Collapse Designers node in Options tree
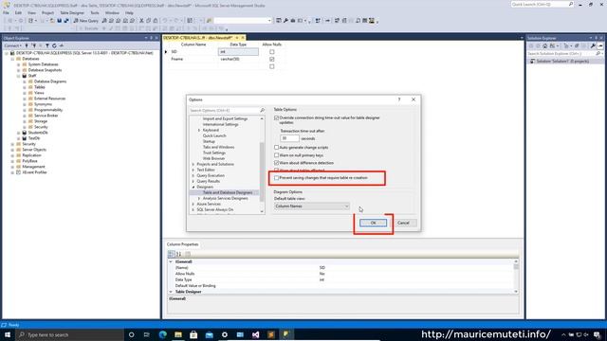The height and width of the screenshot is (341, 607). coord(193,187)
